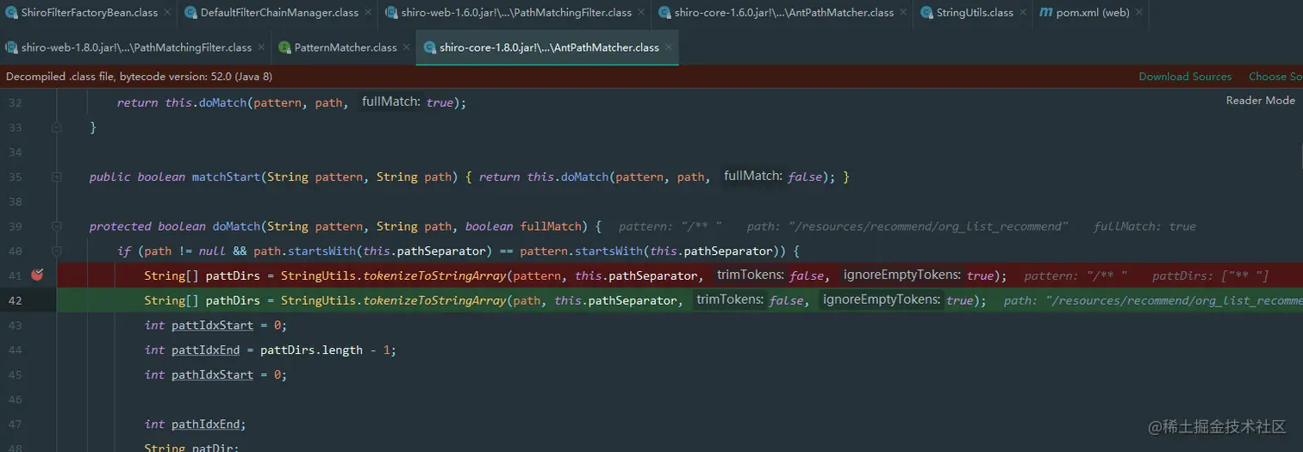Collapse the doMatch method fold on line 39
Image resolution: width=1303 pixels, height=452 pixels.
[57, 226]
